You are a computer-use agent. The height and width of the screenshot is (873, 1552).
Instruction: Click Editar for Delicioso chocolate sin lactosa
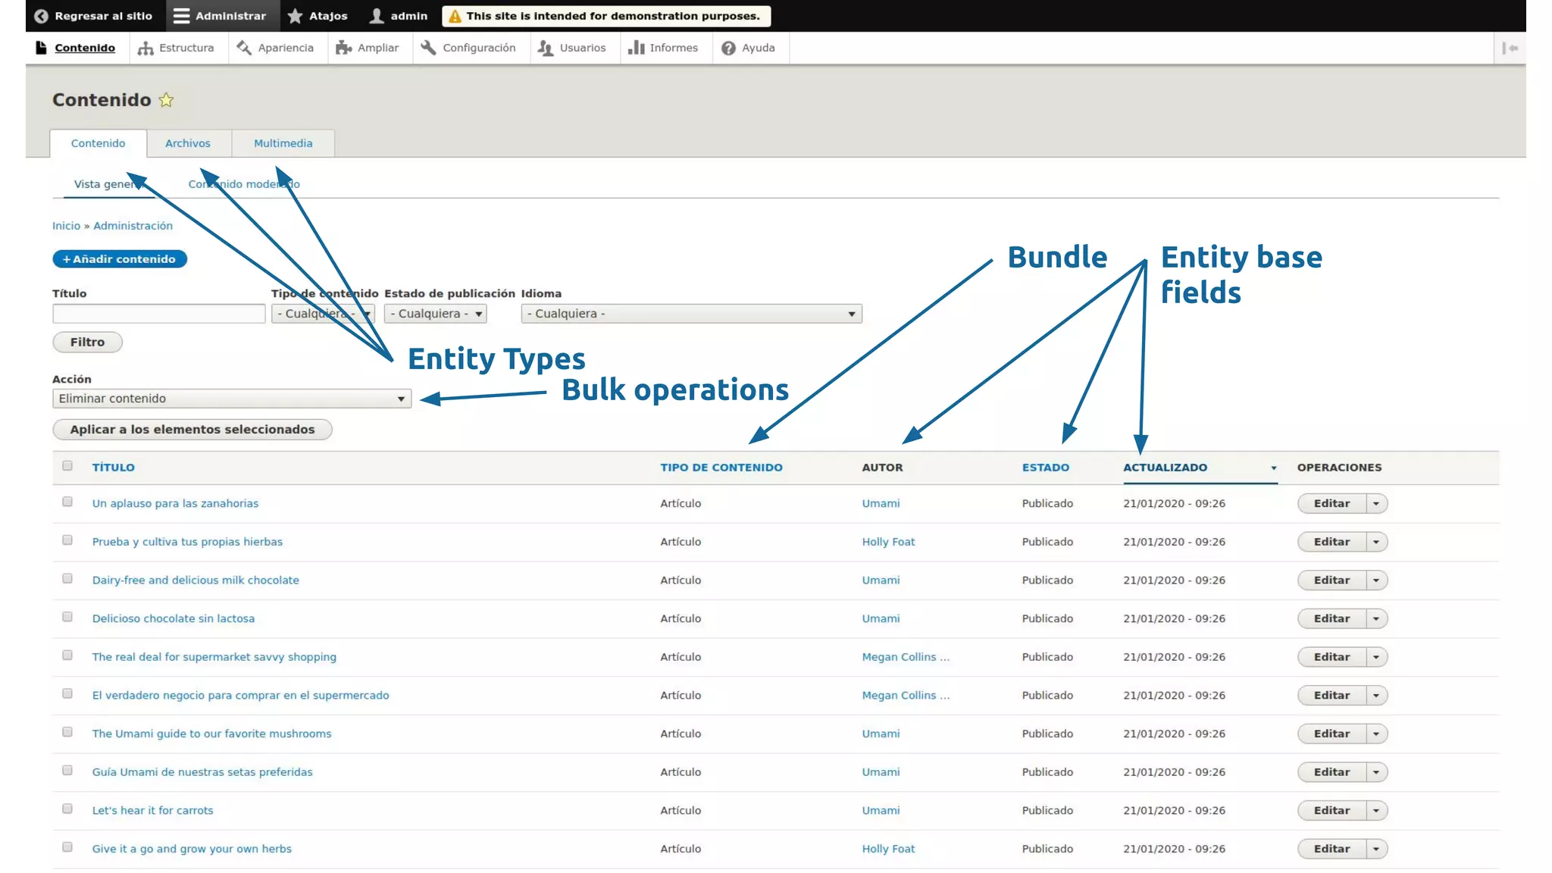(1331, 618)
